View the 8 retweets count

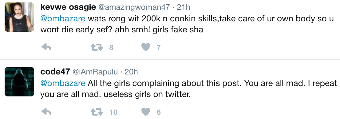[111, 47]
